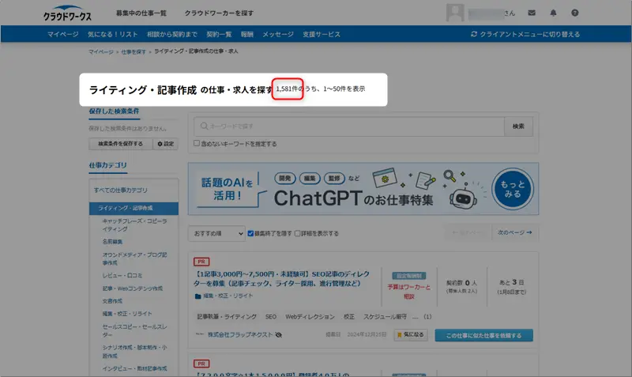Go to 次のページ of results
632x377 pixels.
513,233
